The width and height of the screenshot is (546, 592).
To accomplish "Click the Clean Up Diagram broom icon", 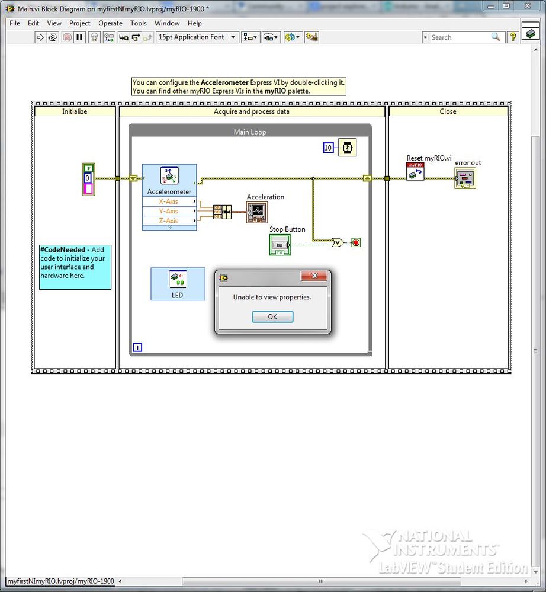I will point(311,37).
